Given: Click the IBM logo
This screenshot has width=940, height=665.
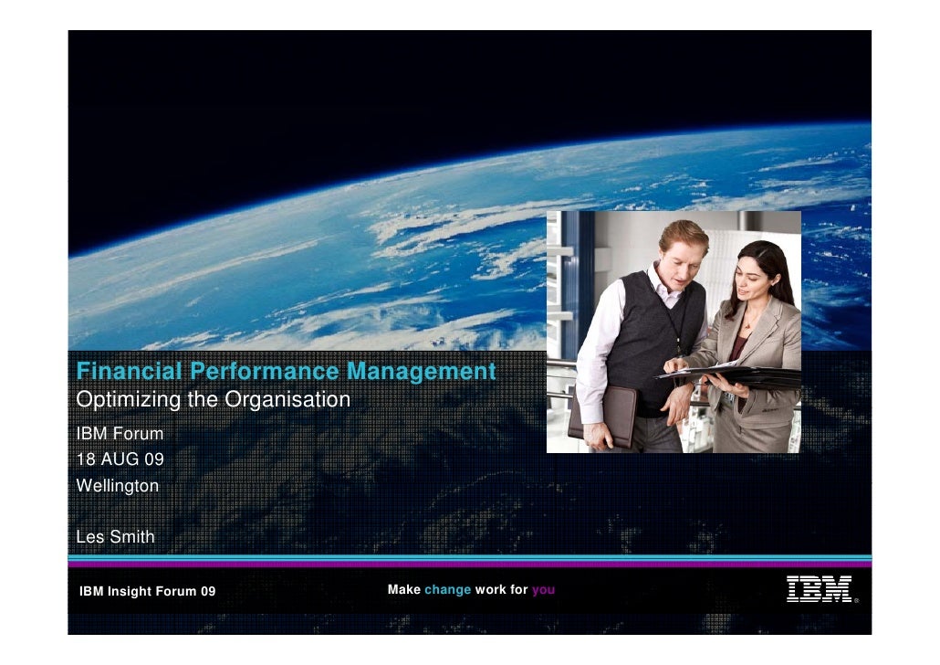Looking at the screenshot, I should [x=821, y=589].
